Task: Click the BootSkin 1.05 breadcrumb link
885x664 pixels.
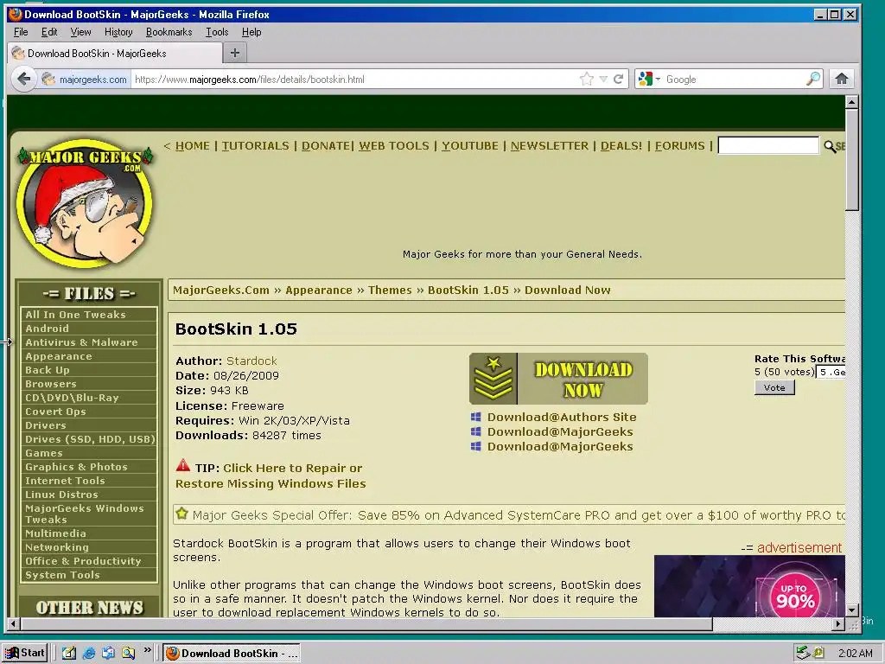Action: pos(468,290)
